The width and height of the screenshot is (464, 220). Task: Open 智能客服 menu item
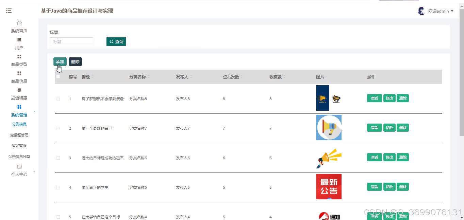tap(19, 146)
